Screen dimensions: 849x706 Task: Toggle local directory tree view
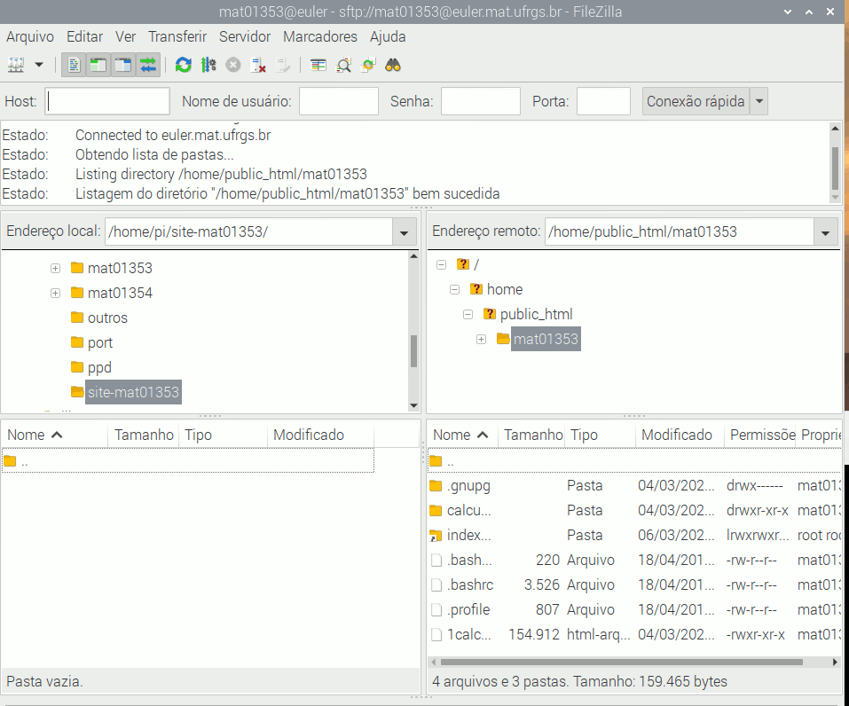point(98,65)
